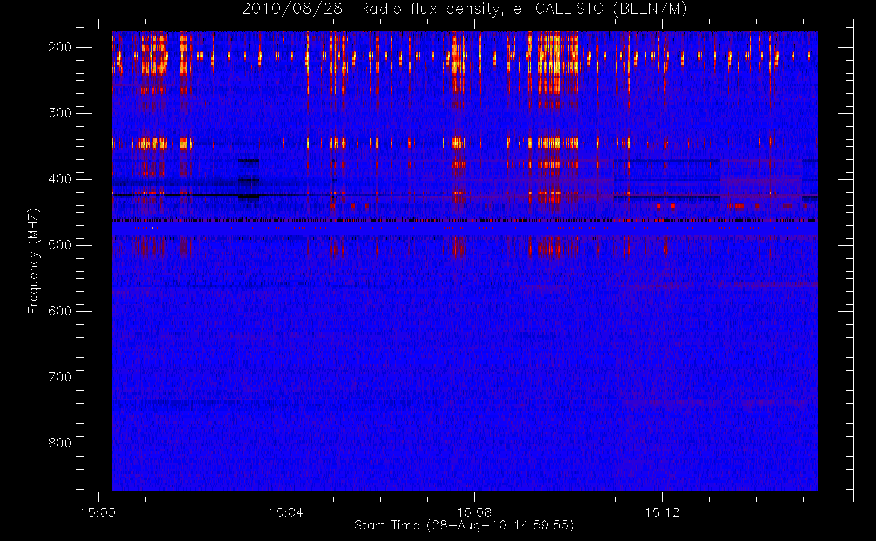Click the 800 frequency tick label
Screen dimensions: 876x541
60,443
